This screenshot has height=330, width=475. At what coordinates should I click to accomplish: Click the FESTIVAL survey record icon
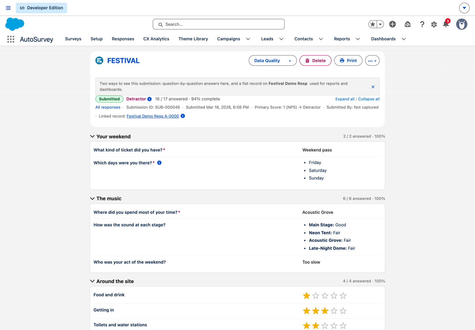click(x=99, y=61)
